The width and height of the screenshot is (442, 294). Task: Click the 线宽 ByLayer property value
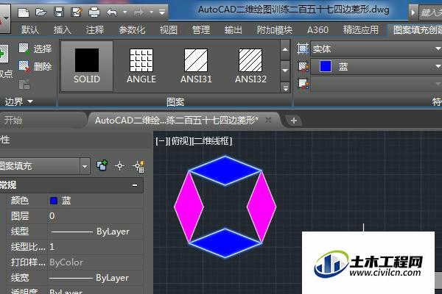(x=95, y=278)
